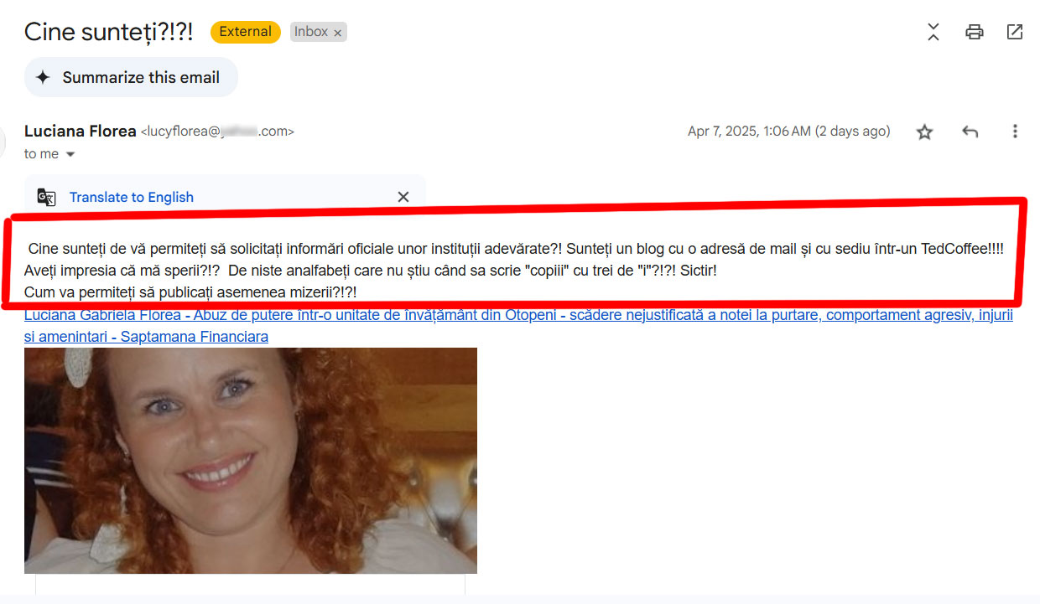Click the Translate to English link
Screen dimensions: 1040x604
click(132, 197)
